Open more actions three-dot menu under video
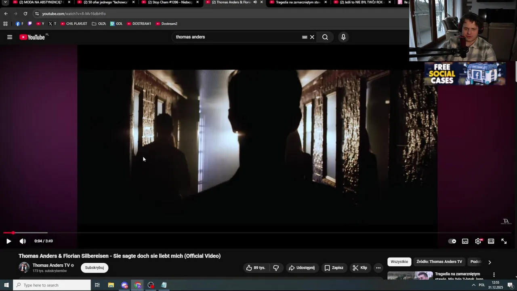Screen dimensions: 517x291 378,268
